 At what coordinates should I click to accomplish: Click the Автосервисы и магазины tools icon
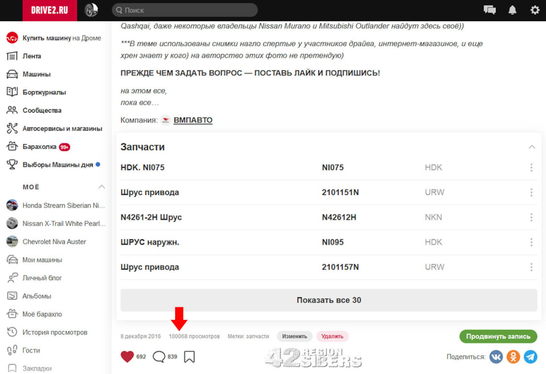(12, 128)
